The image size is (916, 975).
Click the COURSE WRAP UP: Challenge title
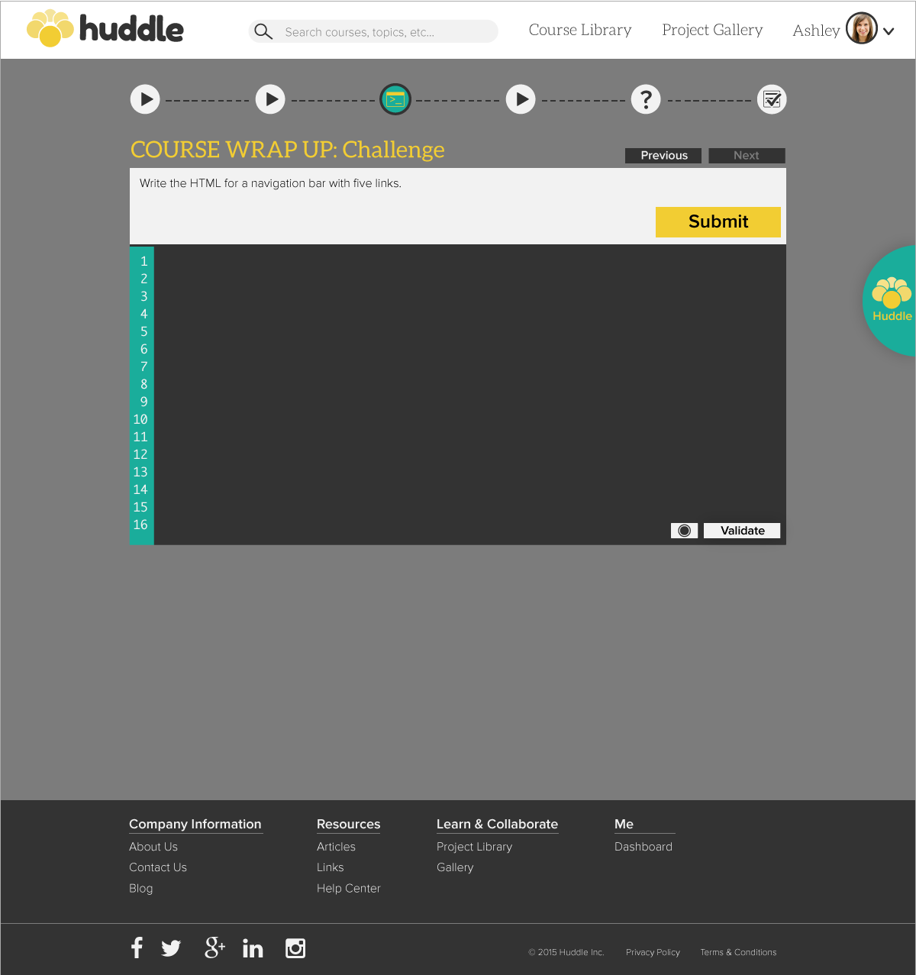tap(288, 150)
